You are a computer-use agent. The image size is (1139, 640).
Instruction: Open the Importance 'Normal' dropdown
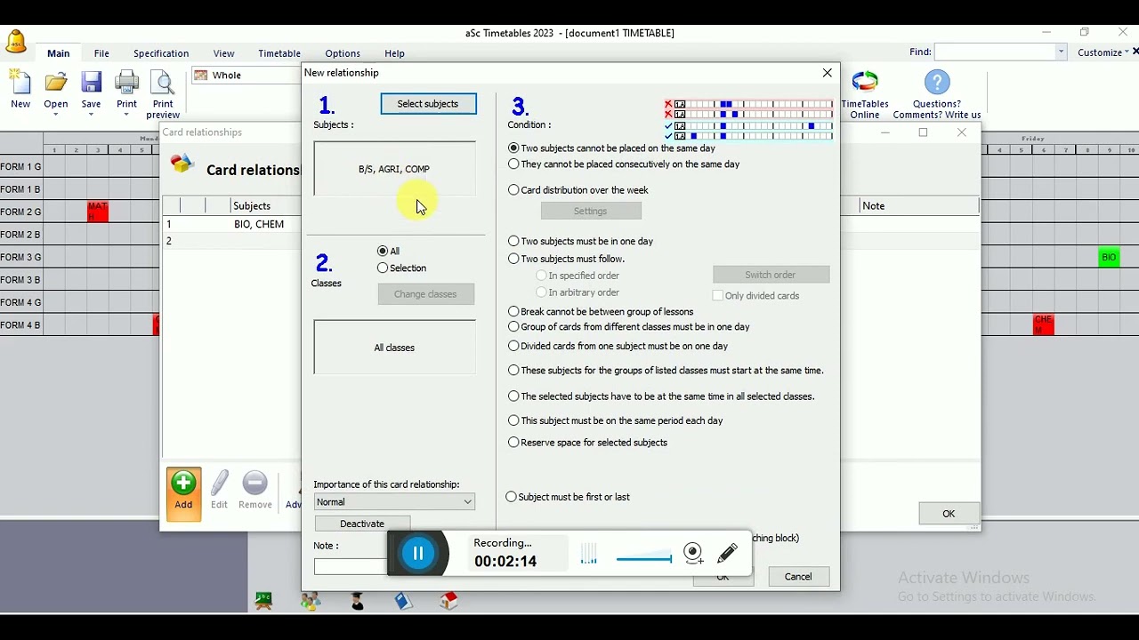[394, 502]
